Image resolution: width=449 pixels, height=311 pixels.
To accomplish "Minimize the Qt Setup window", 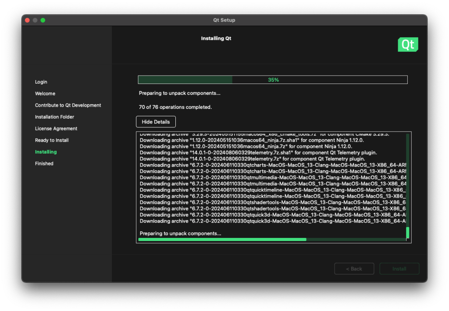I will (35, 20).
